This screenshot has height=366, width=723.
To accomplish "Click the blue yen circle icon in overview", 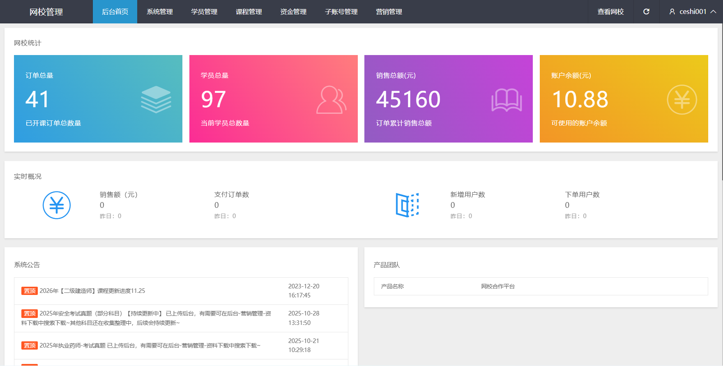I will tap(57, 205).
